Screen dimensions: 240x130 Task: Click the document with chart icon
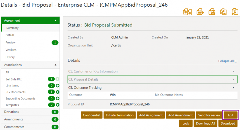tap(223, 12)
